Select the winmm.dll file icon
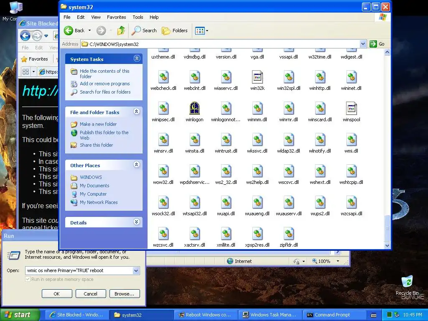The width and height of the screenshot is (428, 321). 257,108
